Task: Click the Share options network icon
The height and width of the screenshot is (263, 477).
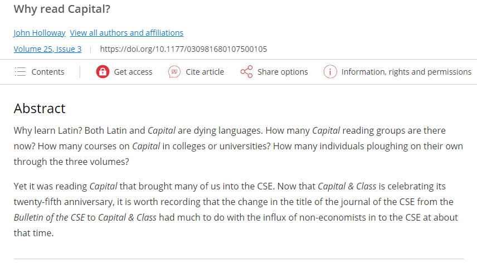Action: tap(246, 72)
